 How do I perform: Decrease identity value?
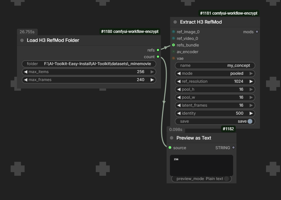pos(179,113)
